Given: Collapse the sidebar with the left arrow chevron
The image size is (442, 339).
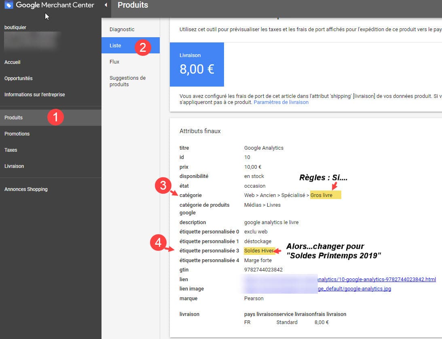Looking at the screenshot, I should tap(105, 5).
